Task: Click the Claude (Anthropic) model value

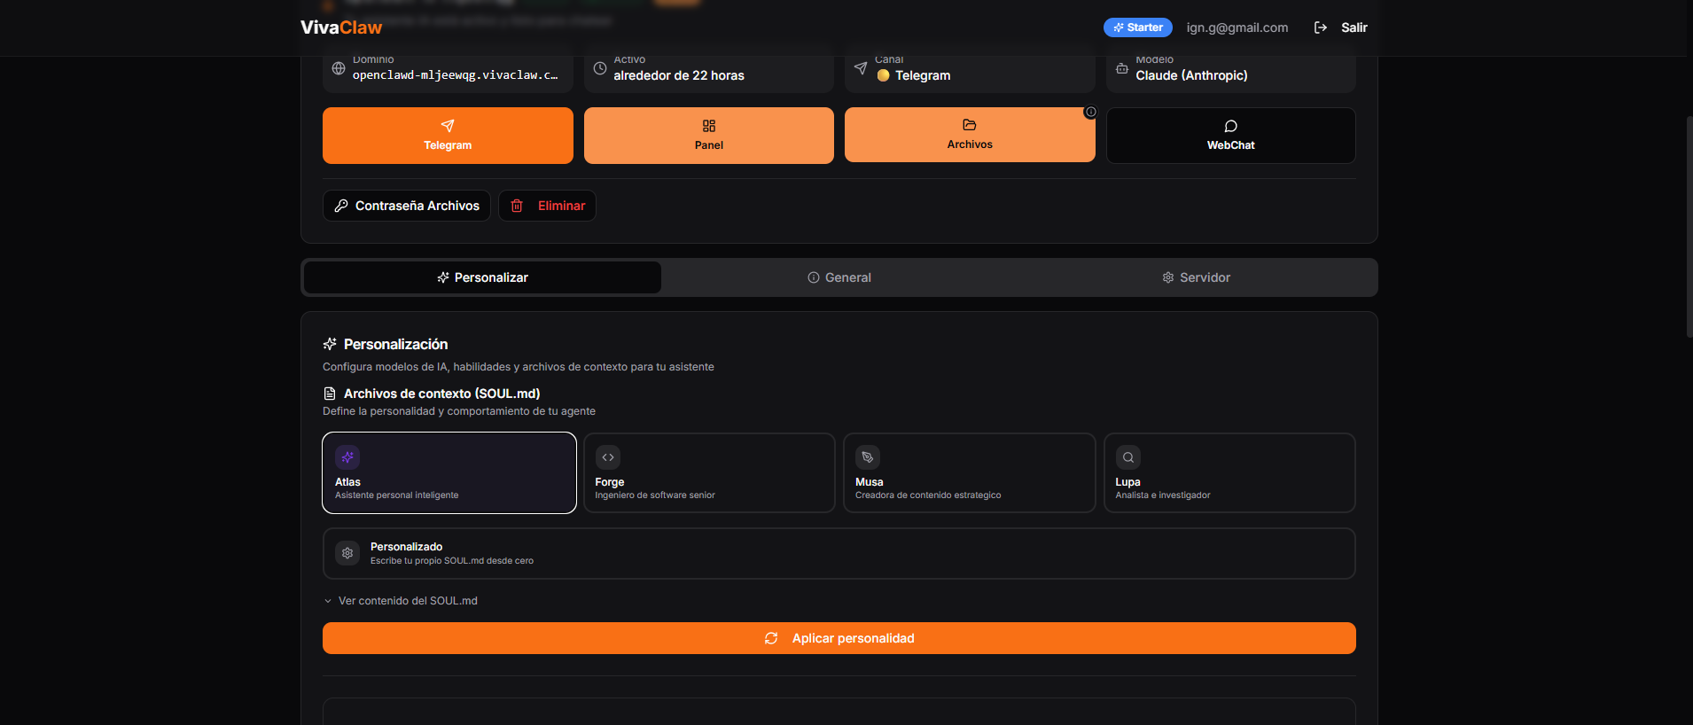Action: click(x=1191, y=75)
